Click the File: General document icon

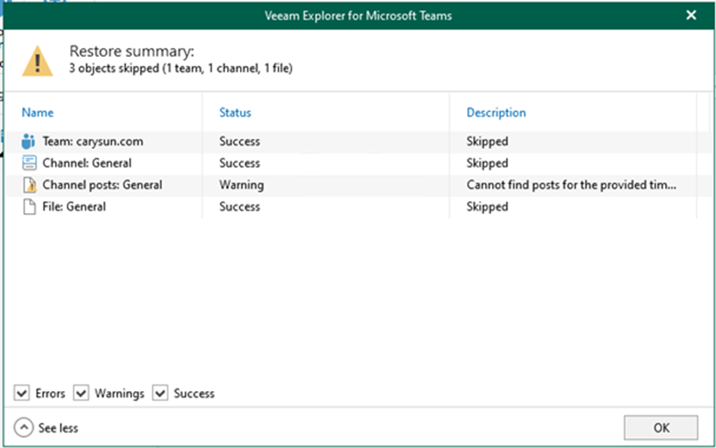coord(29,207)
